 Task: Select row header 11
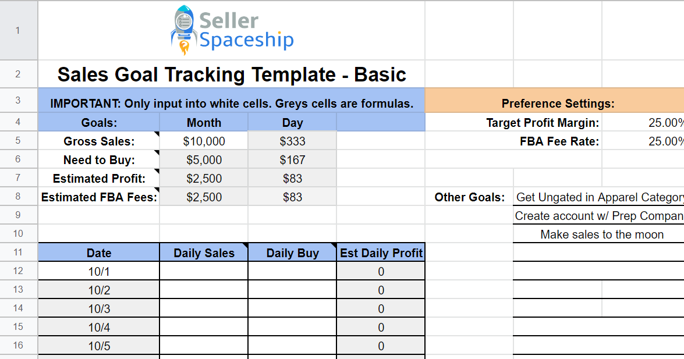click(x=18, y=252)
